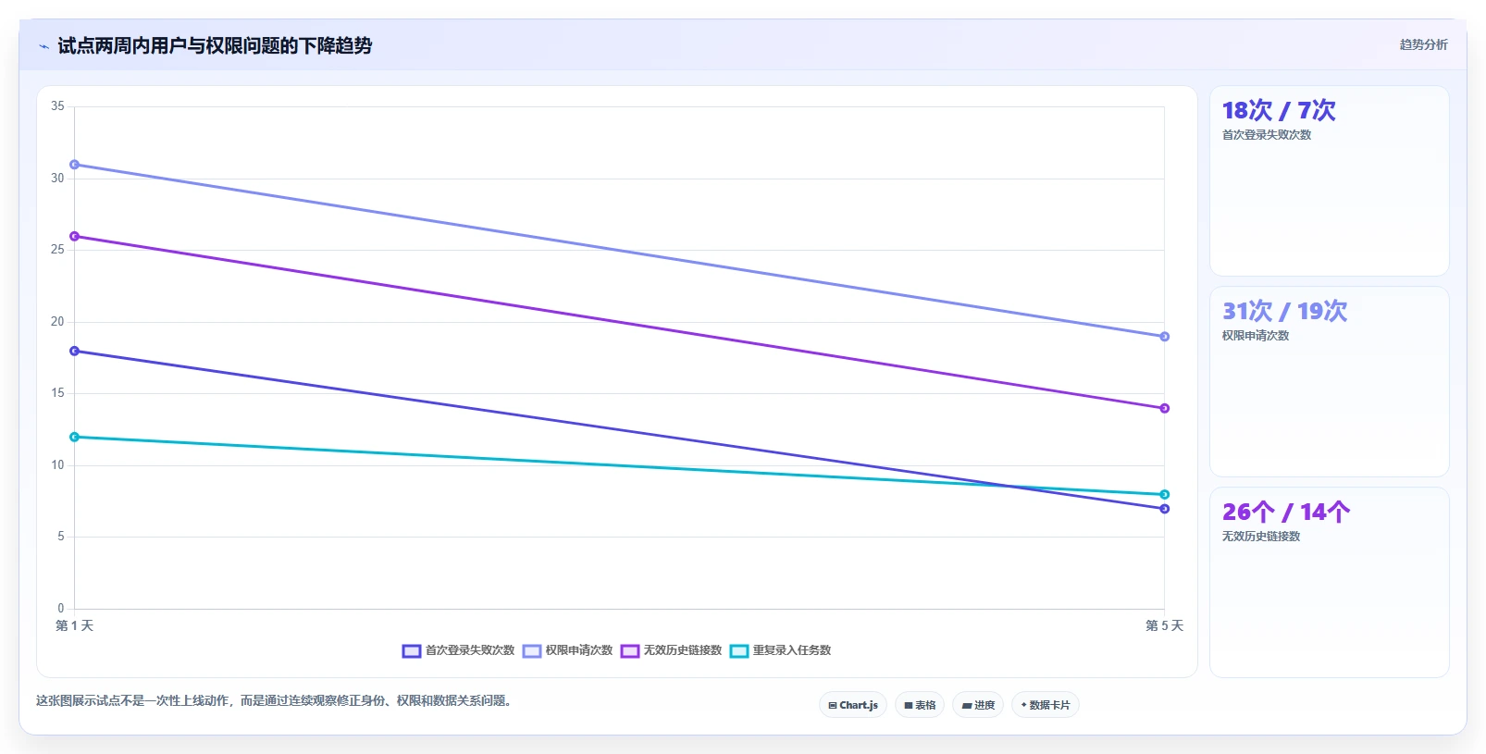Click the 首次登录失败次数 card caption
1486x754 pixels.
[x=1267, y=135]
